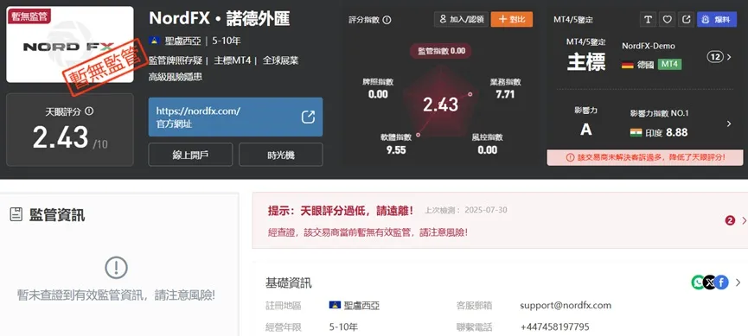
Task: Click external link icon on website button
Action: click(308, 117)
